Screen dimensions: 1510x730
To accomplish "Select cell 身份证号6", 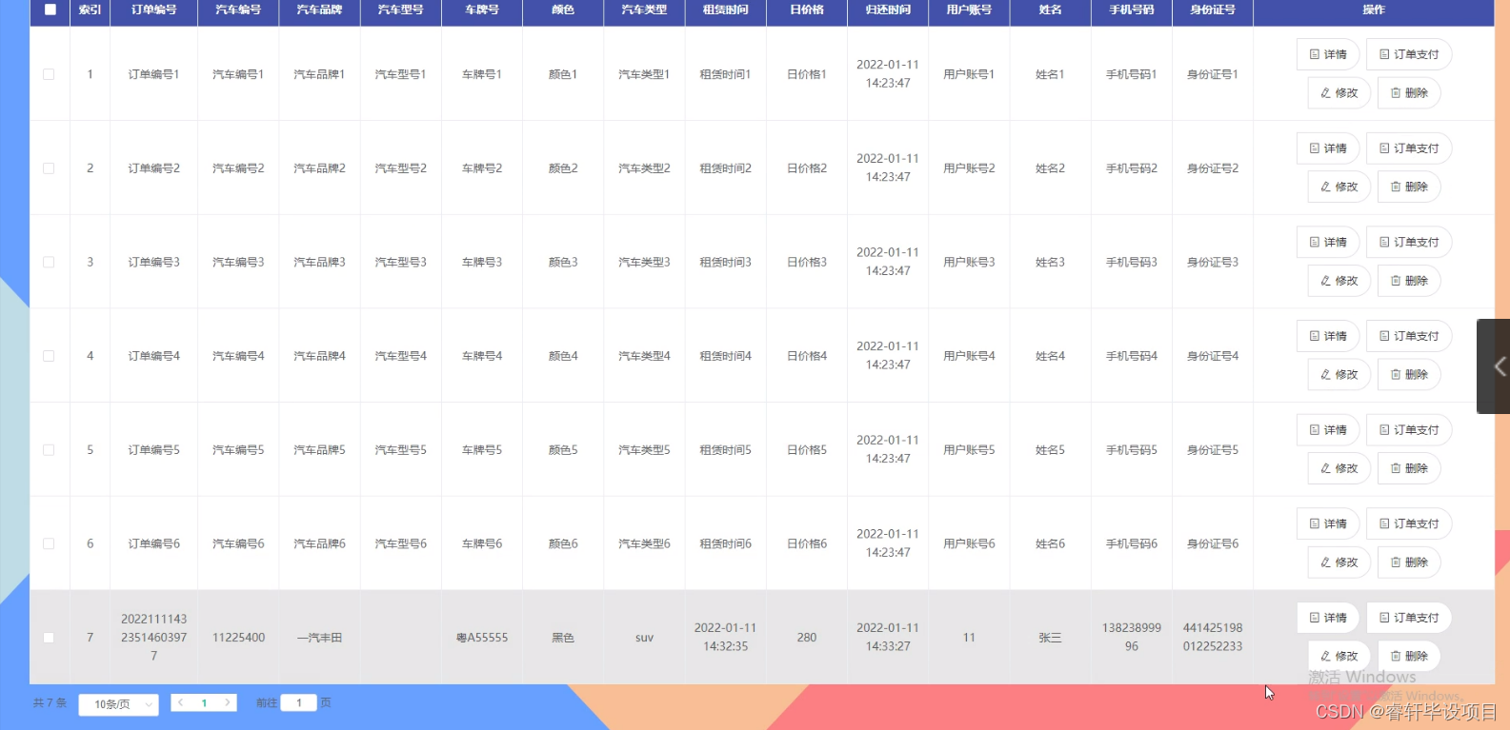I will [x=1213, y=543].
